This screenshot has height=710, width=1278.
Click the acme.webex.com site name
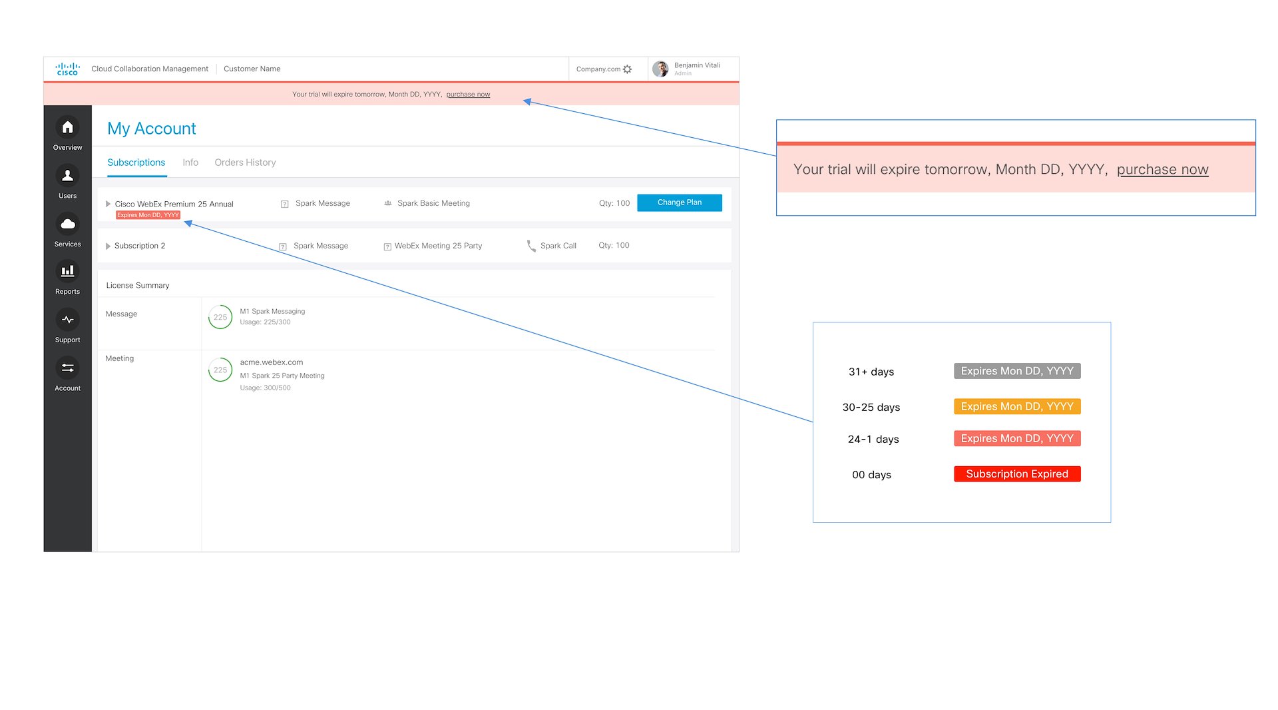(272, 362)
